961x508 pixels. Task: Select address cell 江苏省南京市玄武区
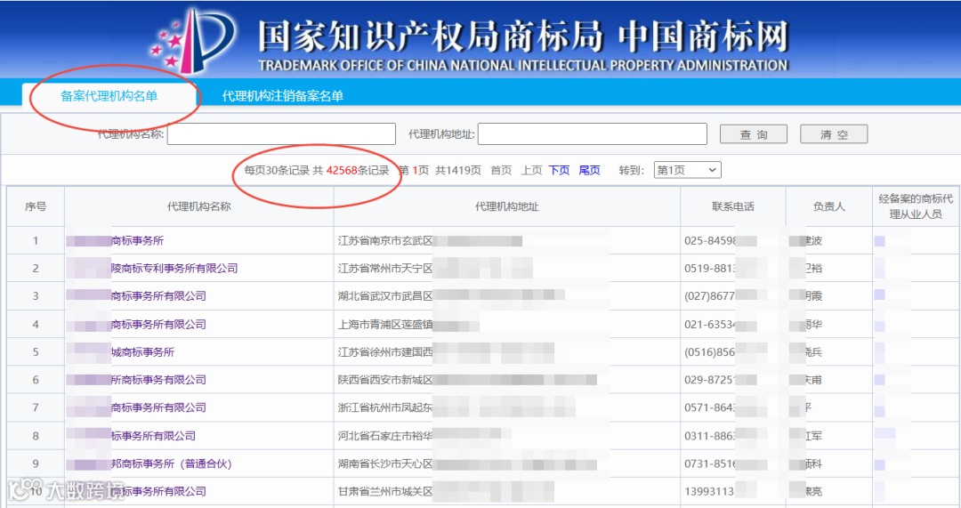pyautogui.click(x=385, y=241)
